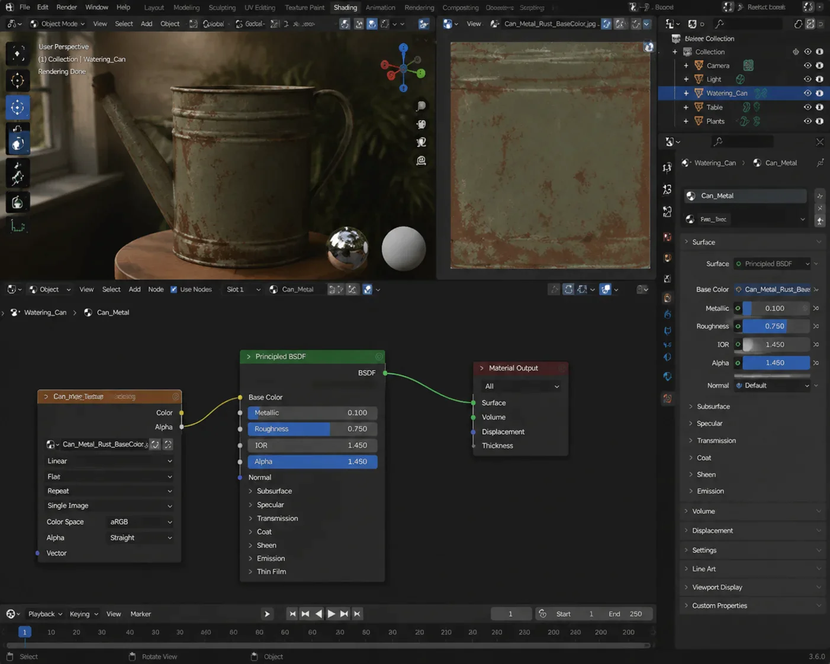Viewport: 830px width, 664px height.
Task: Open the Material properties tab icon
Action: [667, 399]
